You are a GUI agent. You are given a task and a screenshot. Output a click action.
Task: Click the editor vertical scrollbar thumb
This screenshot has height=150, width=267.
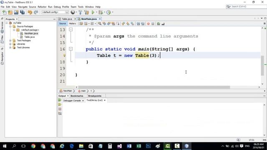[x=262, y=65]
